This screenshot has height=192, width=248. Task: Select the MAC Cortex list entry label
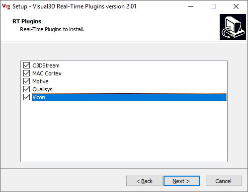pos(47,73)
